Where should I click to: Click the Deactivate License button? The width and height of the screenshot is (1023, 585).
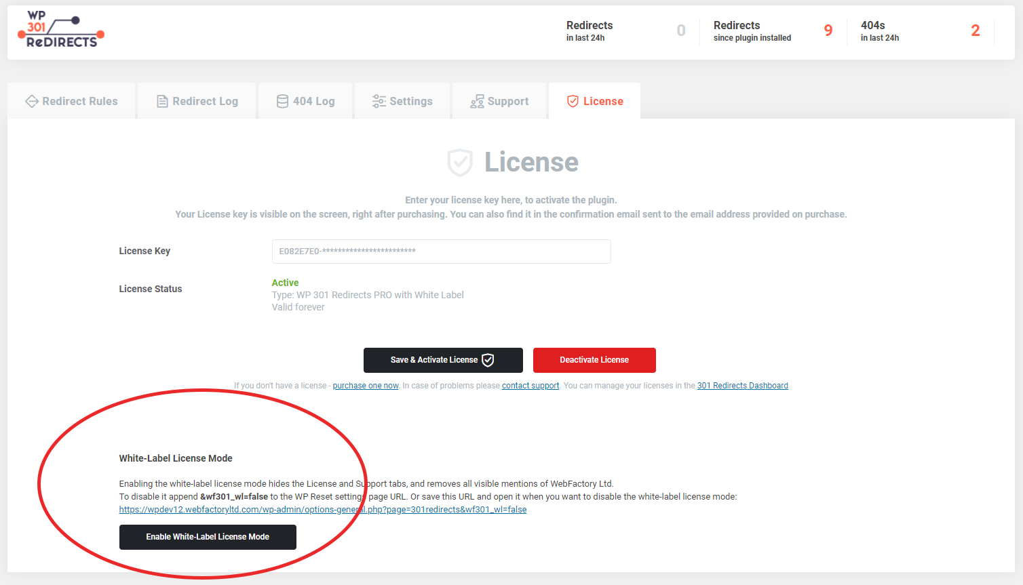point(594,360)
